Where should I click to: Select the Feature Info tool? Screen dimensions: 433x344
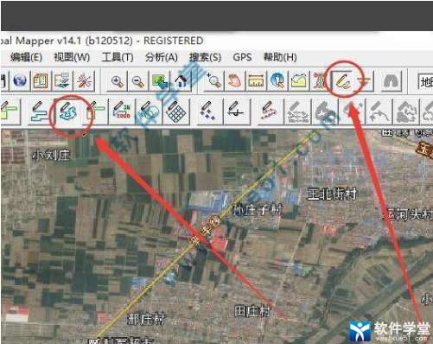point(277,81)
